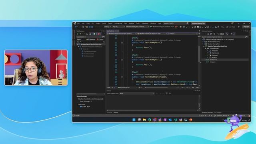The height and width of the screenshot is (144, 256).
Task: Open the Show output from dropdown
Action: pos(137,94)
